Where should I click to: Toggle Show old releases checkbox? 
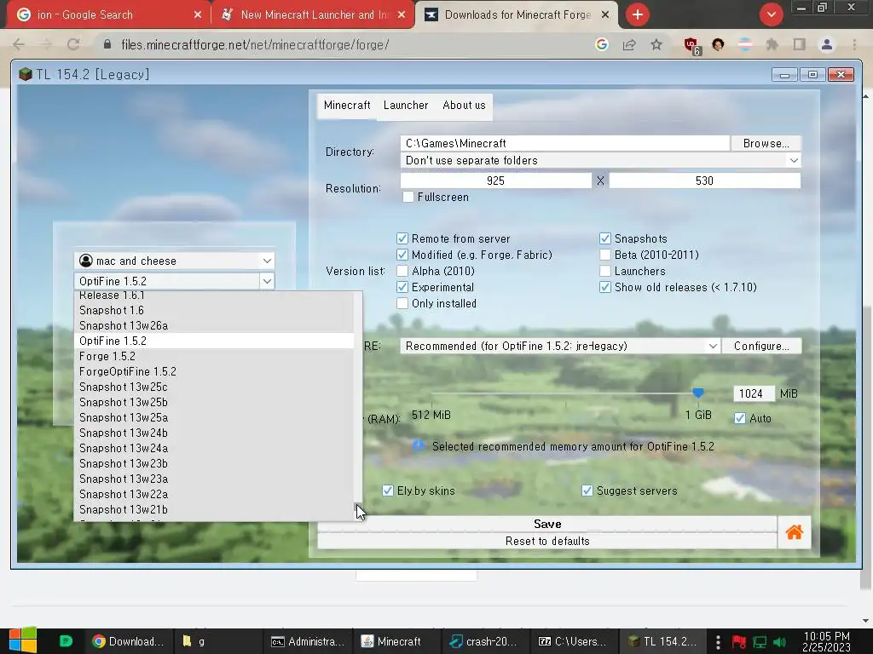coord(605,287)
